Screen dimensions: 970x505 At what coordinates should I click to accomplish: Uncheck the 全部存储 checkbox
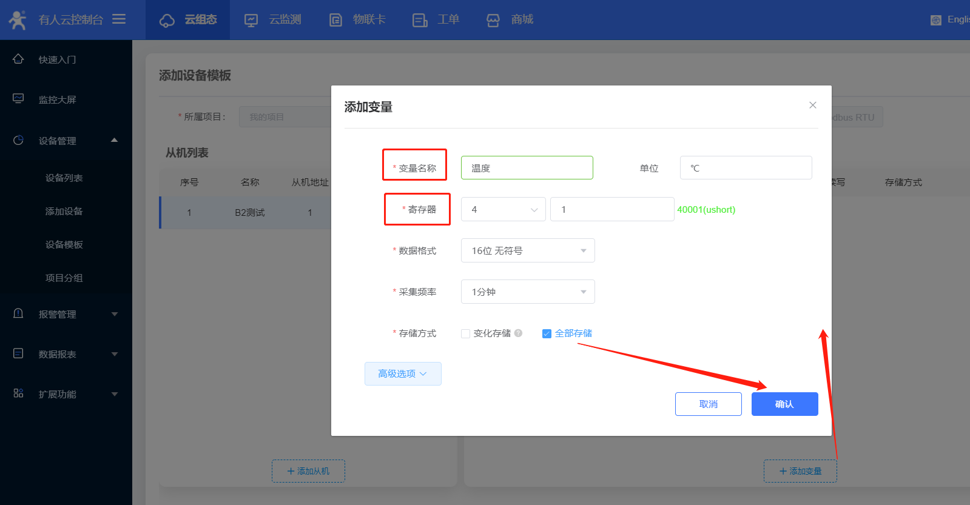(x=547, y=333)
